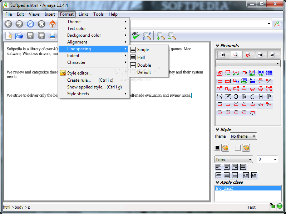
Task: Insert double-struck Z symbol
Action: coord(228,97)
